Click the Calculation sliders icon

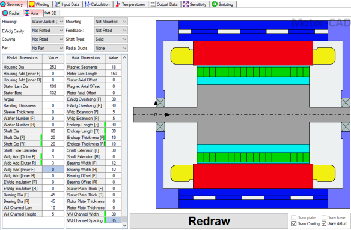[87, 4]
